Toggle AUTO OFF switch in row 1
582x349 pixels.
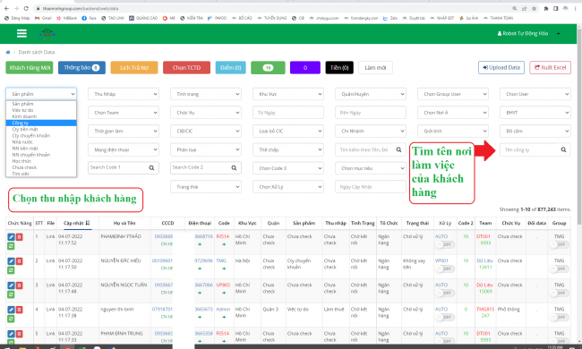click(x=445, y=244)
